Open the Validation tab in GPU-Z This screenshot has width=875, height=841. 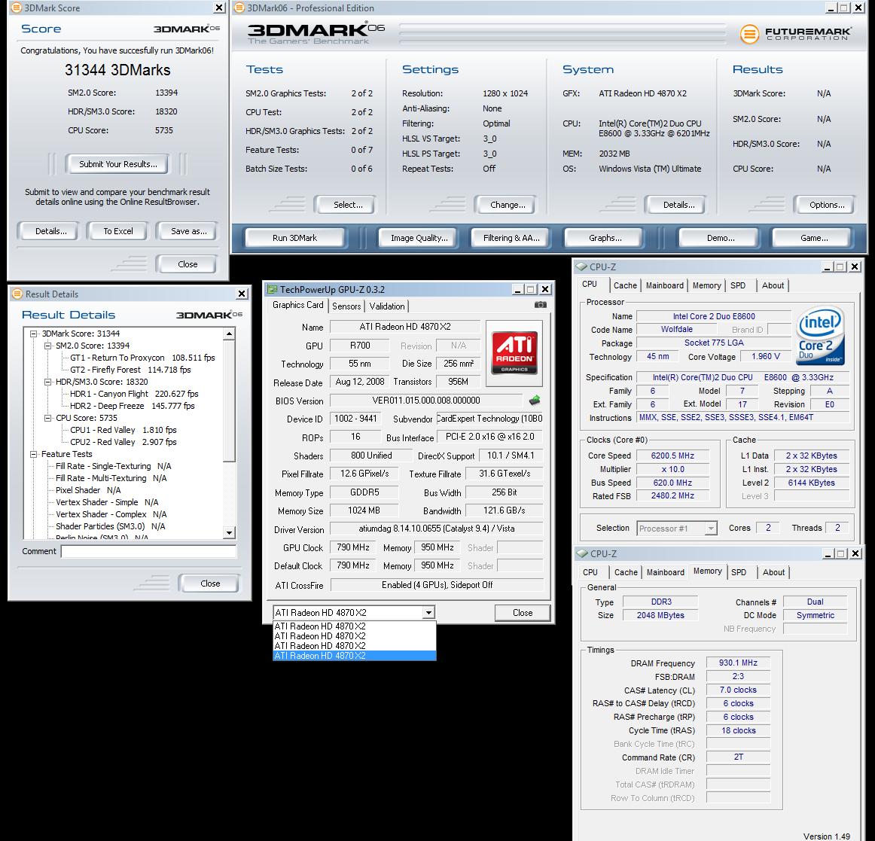[387, 306]
